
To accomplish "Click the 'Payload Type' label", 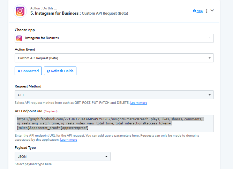I will [x=25, y=148].
